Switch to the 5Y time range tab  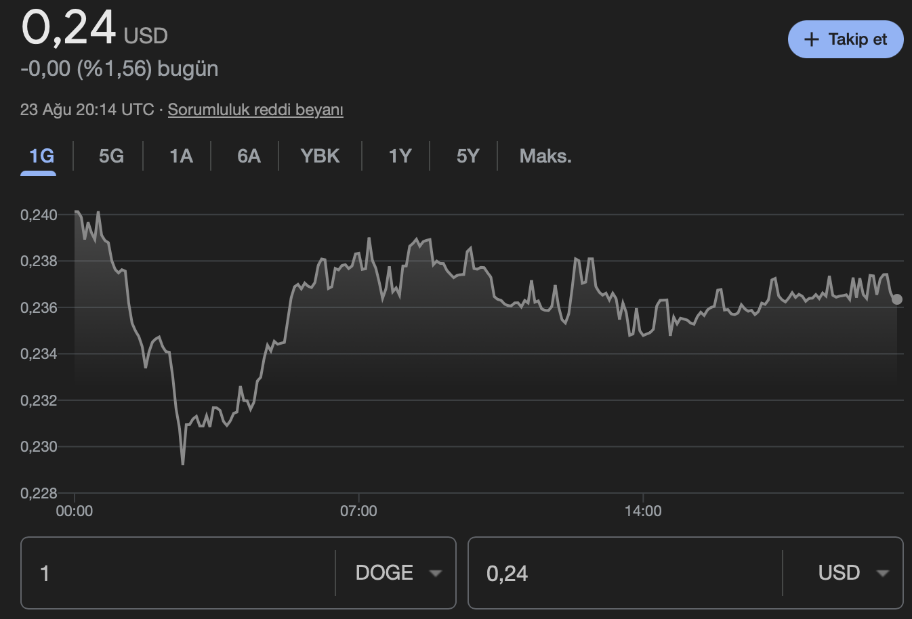click(x=468, y=156)
